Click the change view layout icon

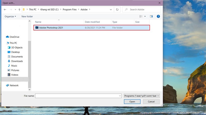[x=141, y=16]
